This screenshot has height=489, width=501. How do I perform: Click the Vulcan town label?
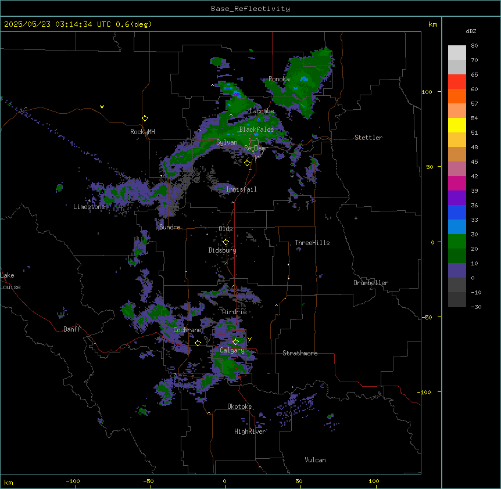point(316,460)
